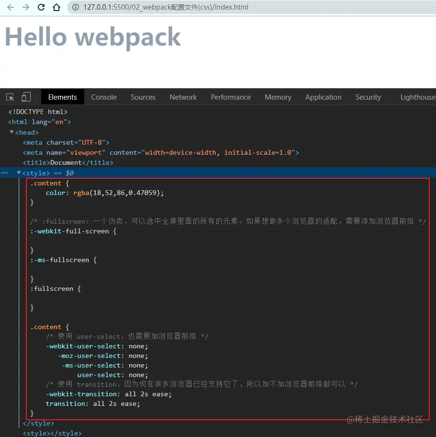Click the Hello webpack heading
436x437 pixels.
click(x=93, y=37)
